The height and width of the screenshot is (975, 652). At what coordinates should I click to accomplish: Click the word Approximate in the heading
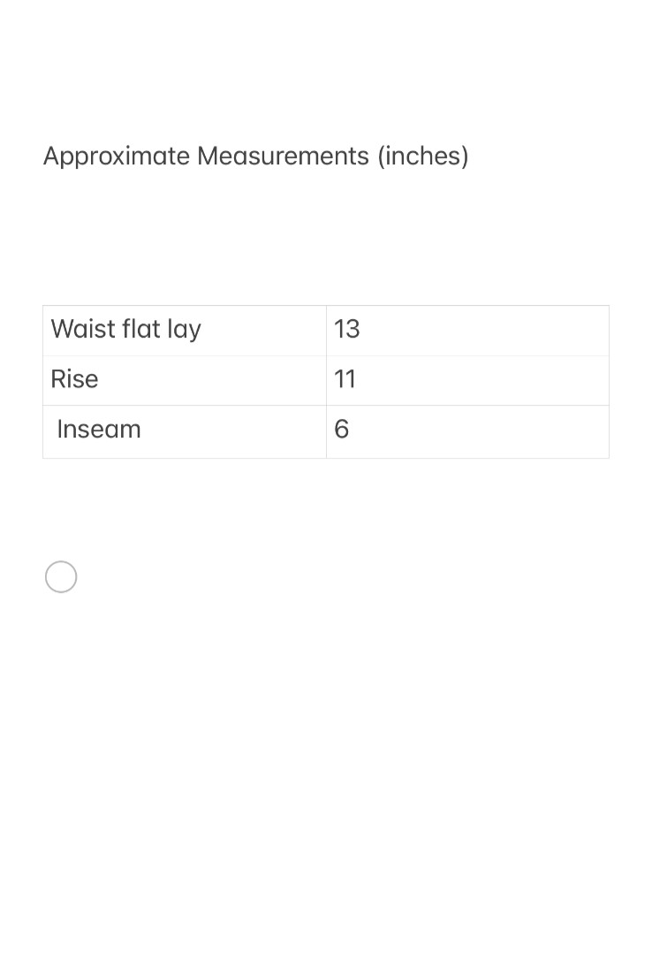pos(117,156)
